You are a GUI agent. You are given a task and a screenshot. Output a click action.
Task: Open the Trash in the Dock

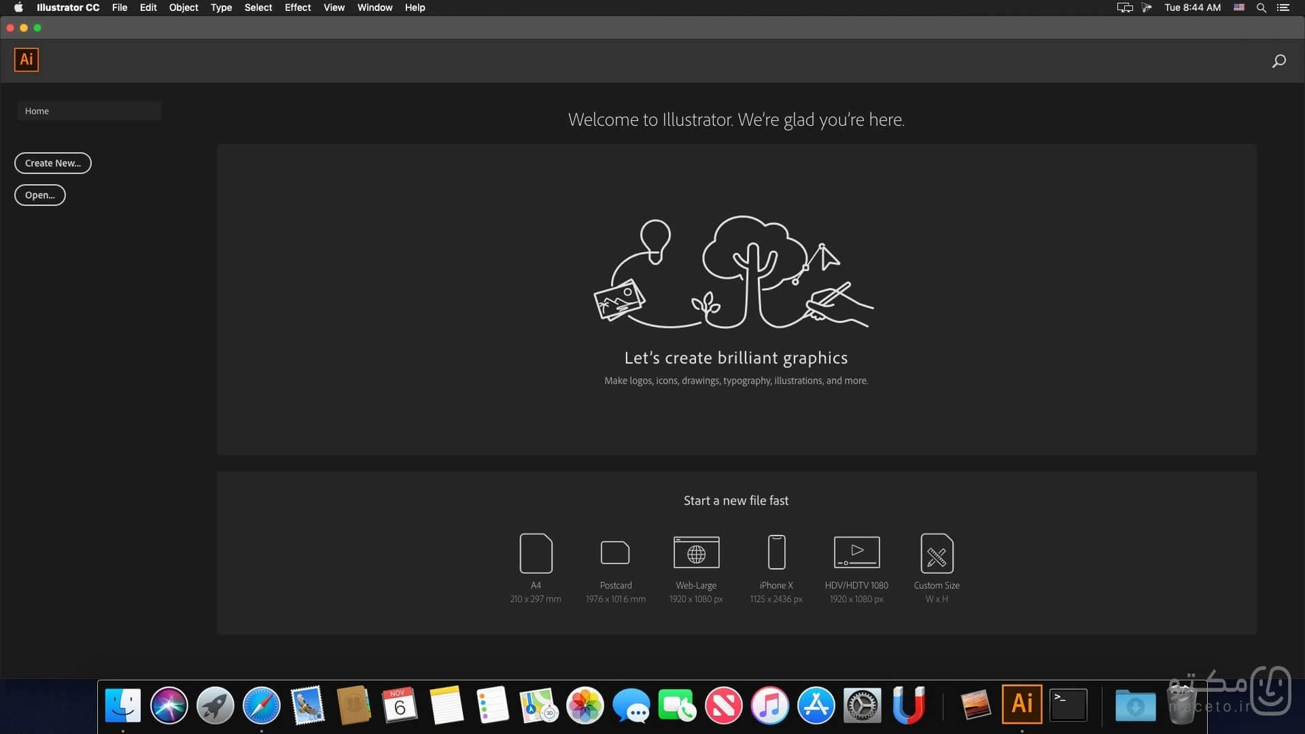[1181, 705]
